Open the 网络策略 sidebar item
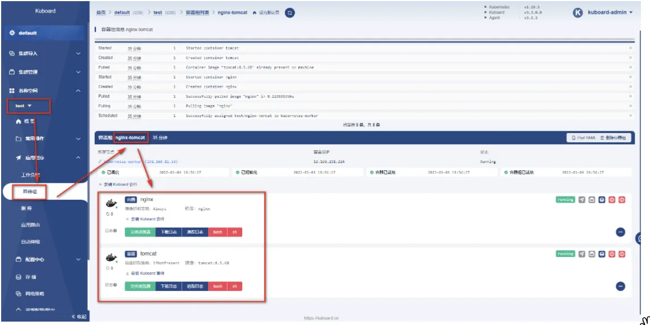 coord(30,293)
